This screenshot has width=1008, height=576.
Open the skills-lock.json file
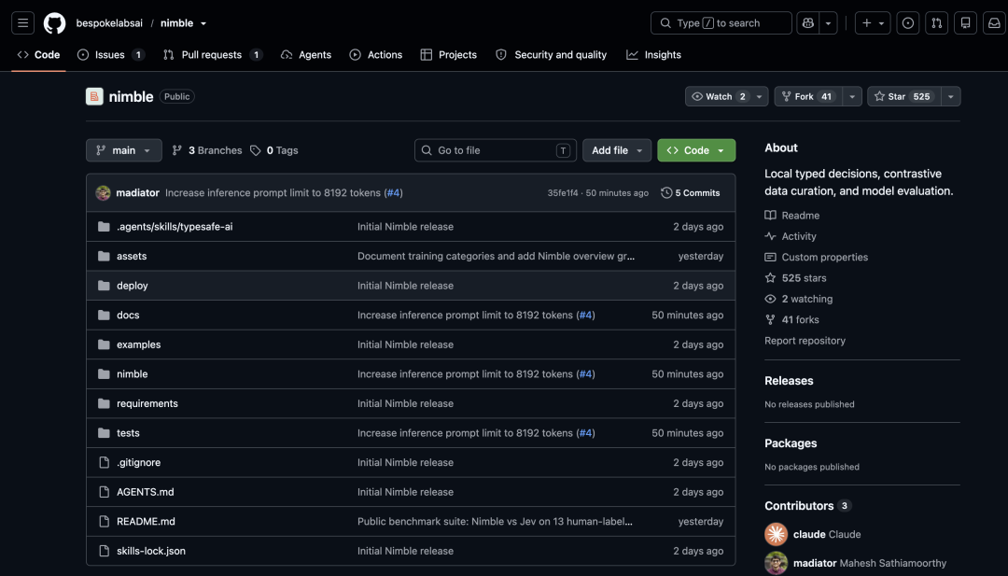click(x=151, y=552)
